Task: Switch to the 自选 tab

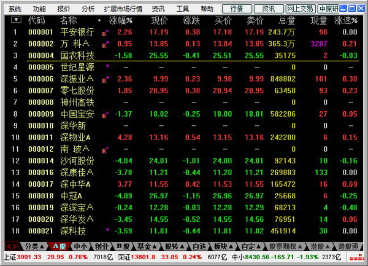Action: pyautogui.click(x=199, y=246)
